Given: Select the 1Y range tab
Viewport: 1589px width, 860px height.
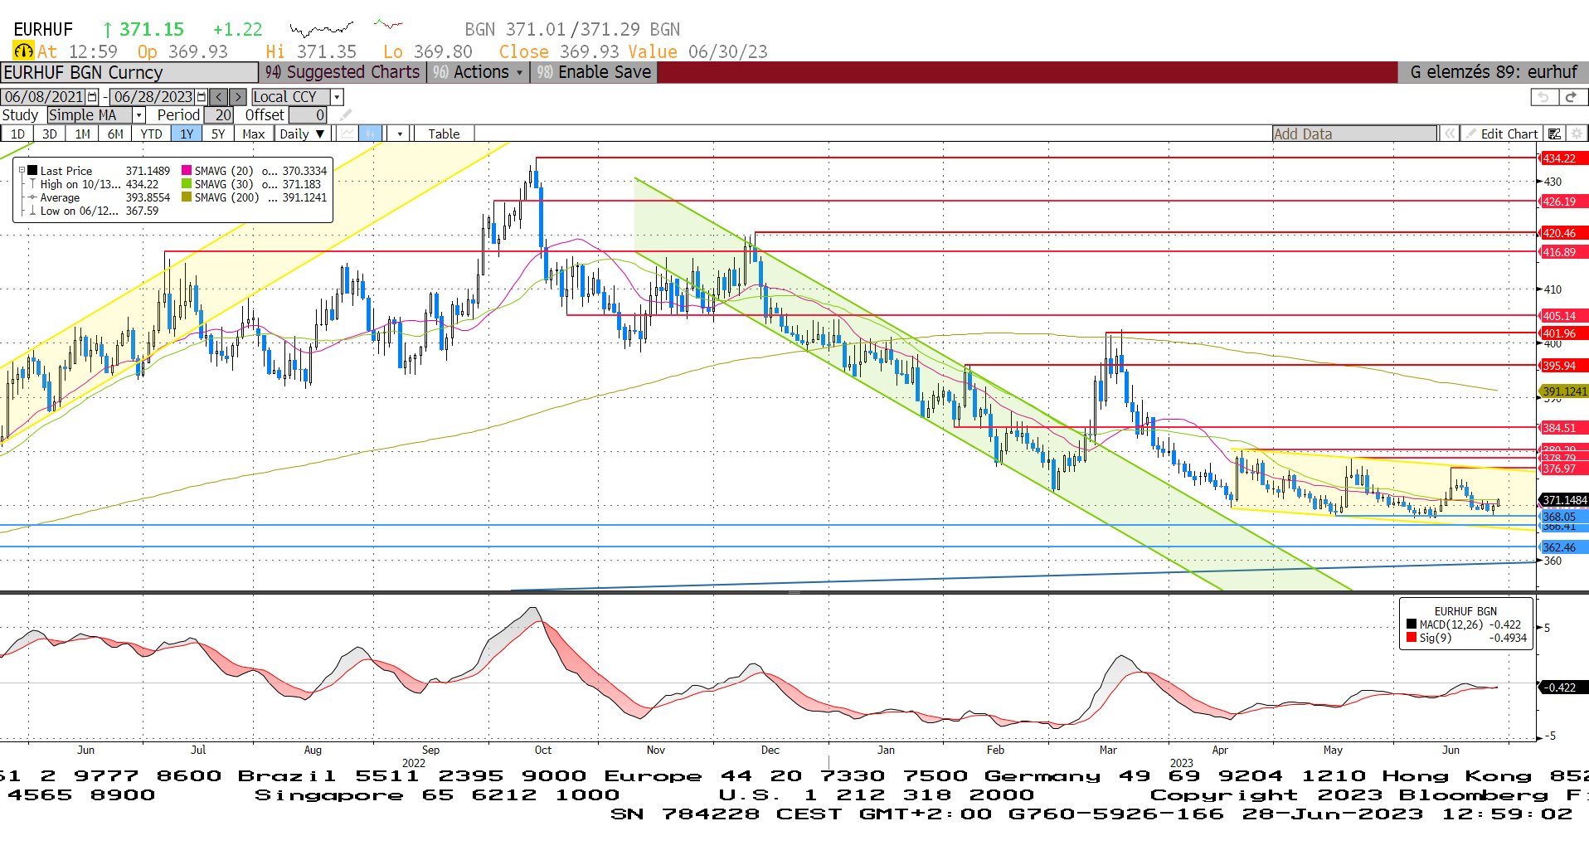Looking at the screenshot, I should click(187, 134).
